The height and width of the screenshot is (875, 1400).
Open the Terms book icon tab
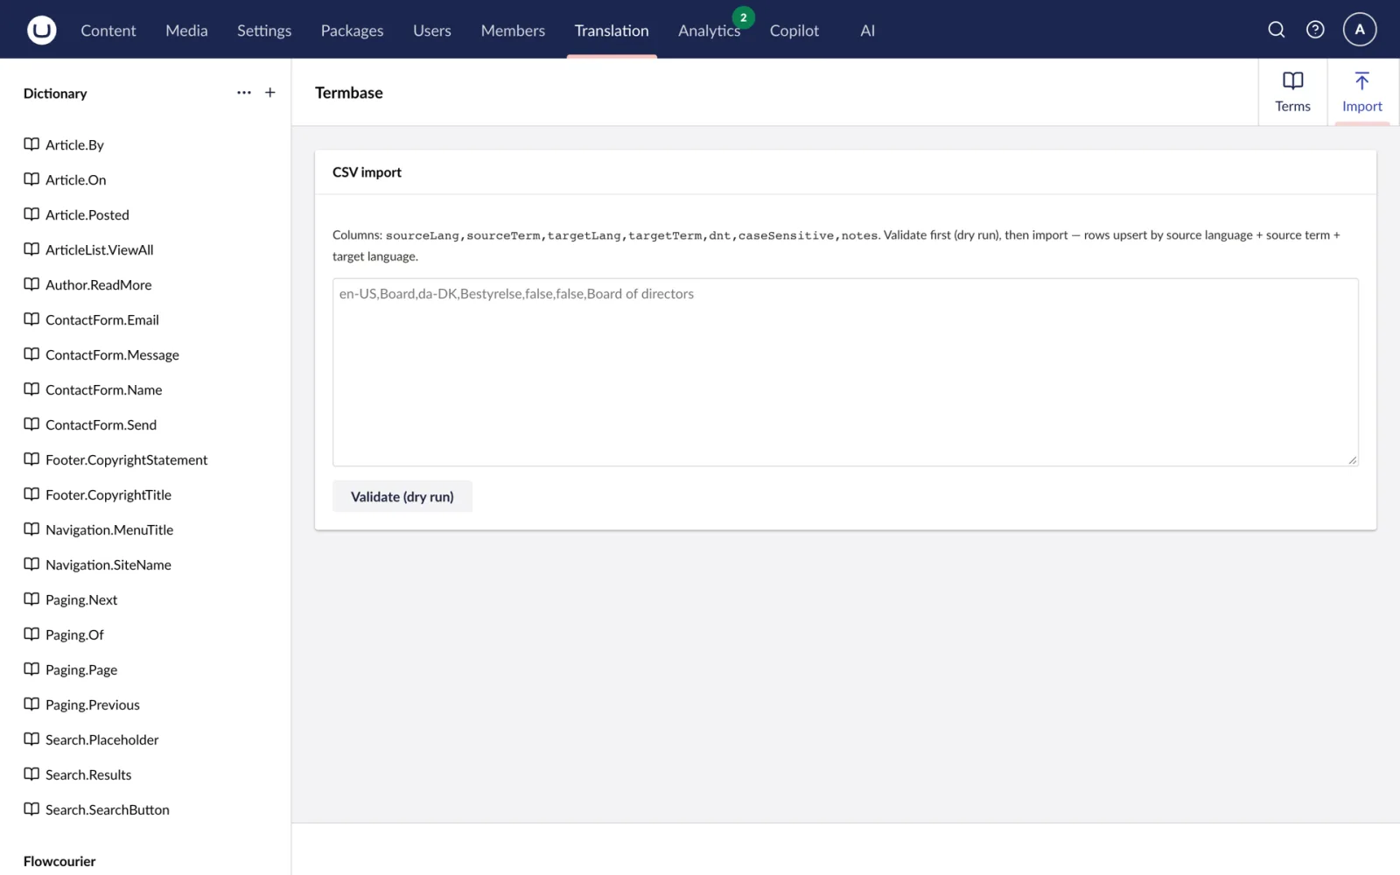(1293, 92)
